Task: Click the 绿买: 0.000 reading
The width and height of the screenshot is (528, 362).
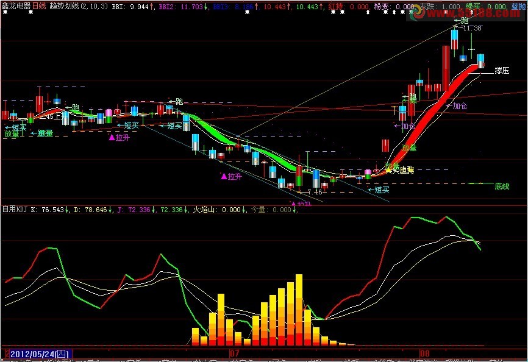Action: [485, 6]
